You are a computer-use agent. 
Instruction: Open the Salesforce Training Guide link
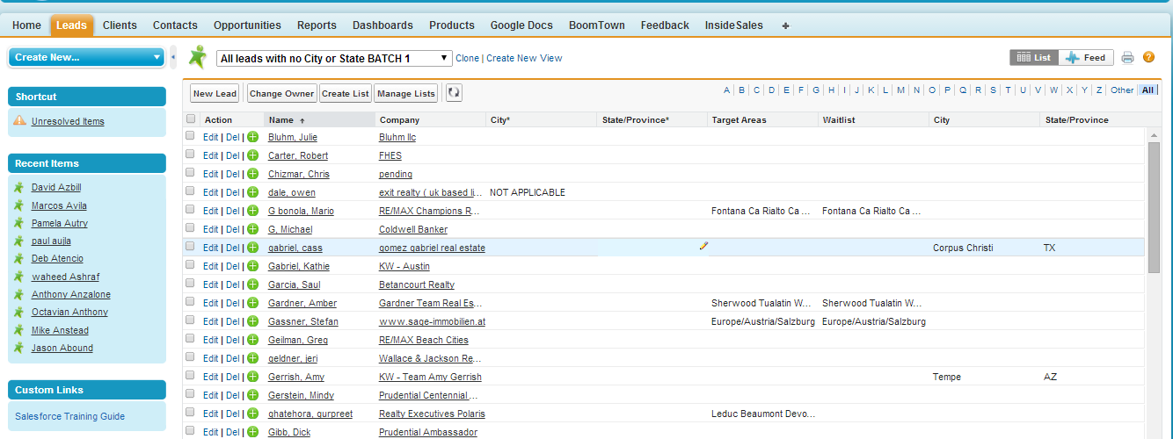[x=70, y=416]
